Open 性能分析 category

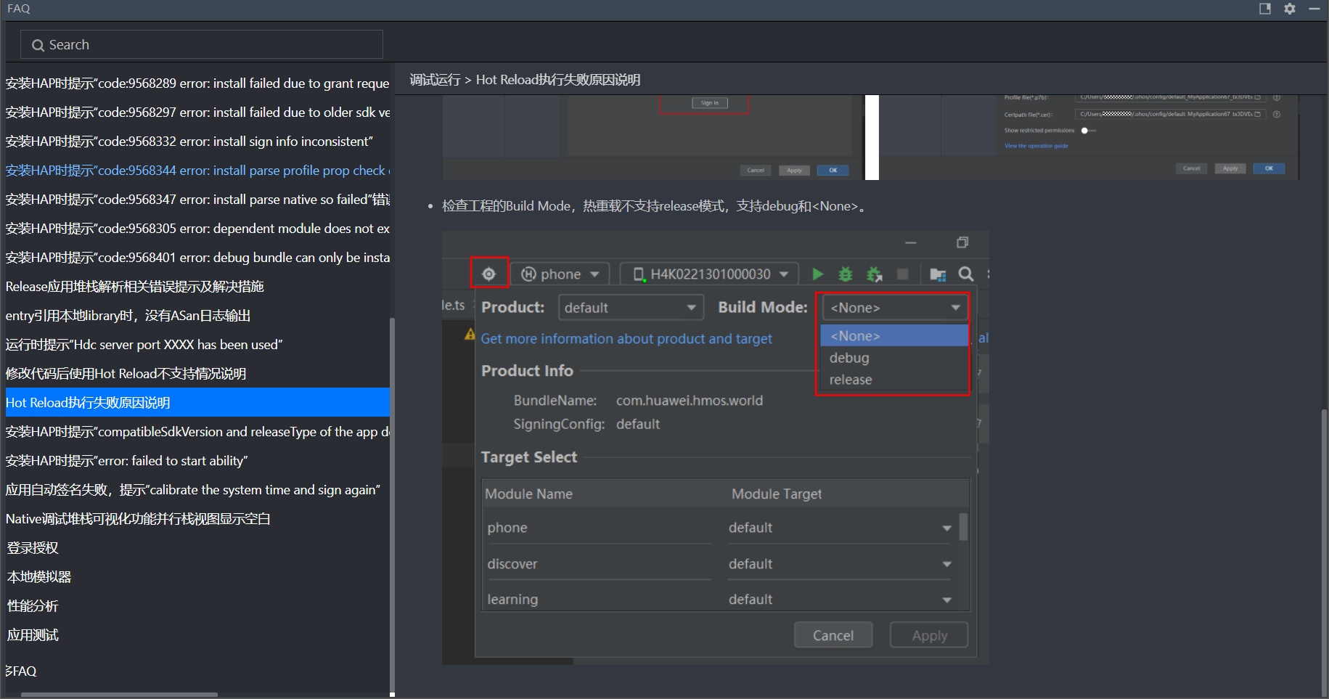[33, 606]
